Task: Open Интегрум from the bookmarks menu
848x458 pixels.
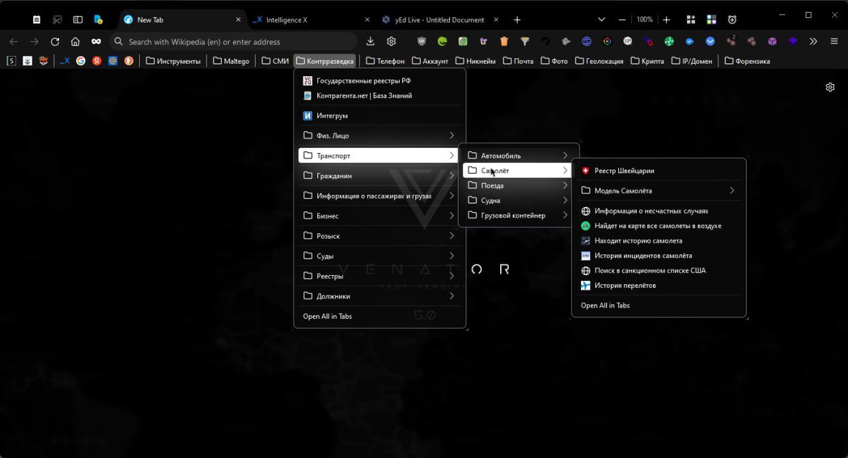Action: coord(380,115)
